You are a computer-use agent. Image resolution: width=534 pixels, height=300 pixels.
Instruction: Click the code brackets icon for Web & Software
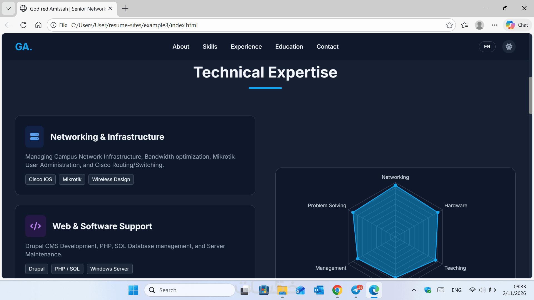[36, 226]
